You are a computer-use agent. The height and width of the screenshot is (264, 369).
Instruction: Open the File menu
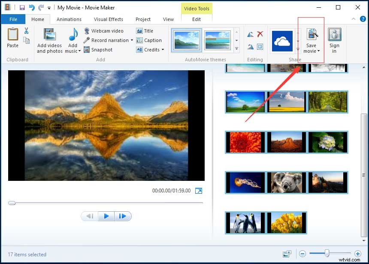point(13,19)
